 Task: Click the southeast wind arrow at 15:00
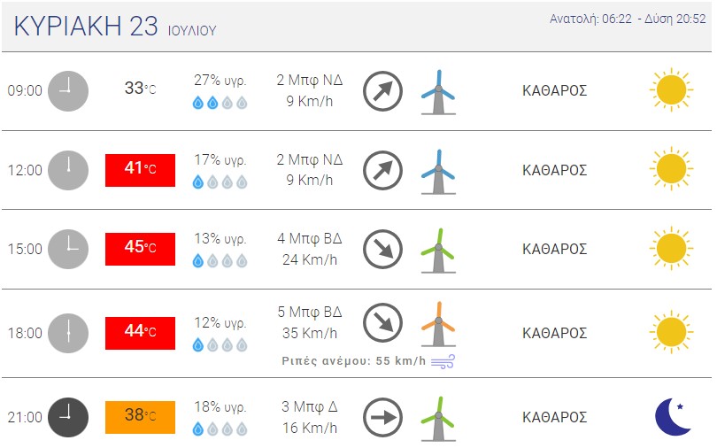coord(382,249)
